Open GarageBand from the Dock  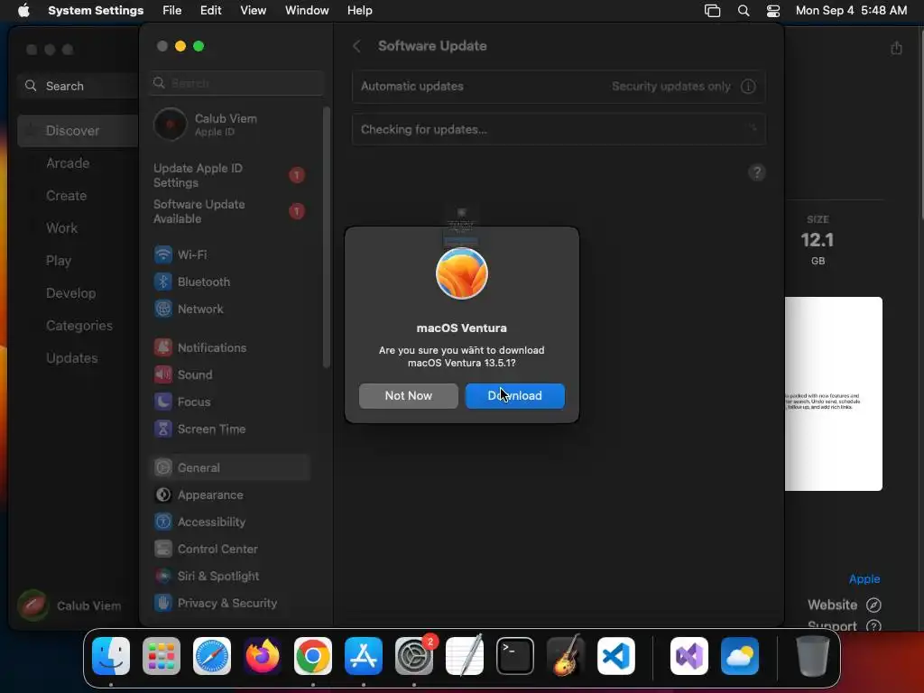(566, 656)
